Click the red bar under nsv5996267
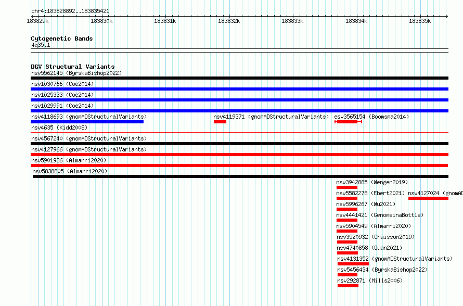The image size is (463, 306). click(x=347, y=209)
